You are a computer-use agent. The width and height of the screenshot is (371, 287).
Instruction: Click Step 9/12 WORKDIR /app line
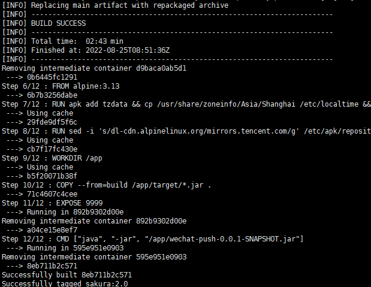click(52, 158)
